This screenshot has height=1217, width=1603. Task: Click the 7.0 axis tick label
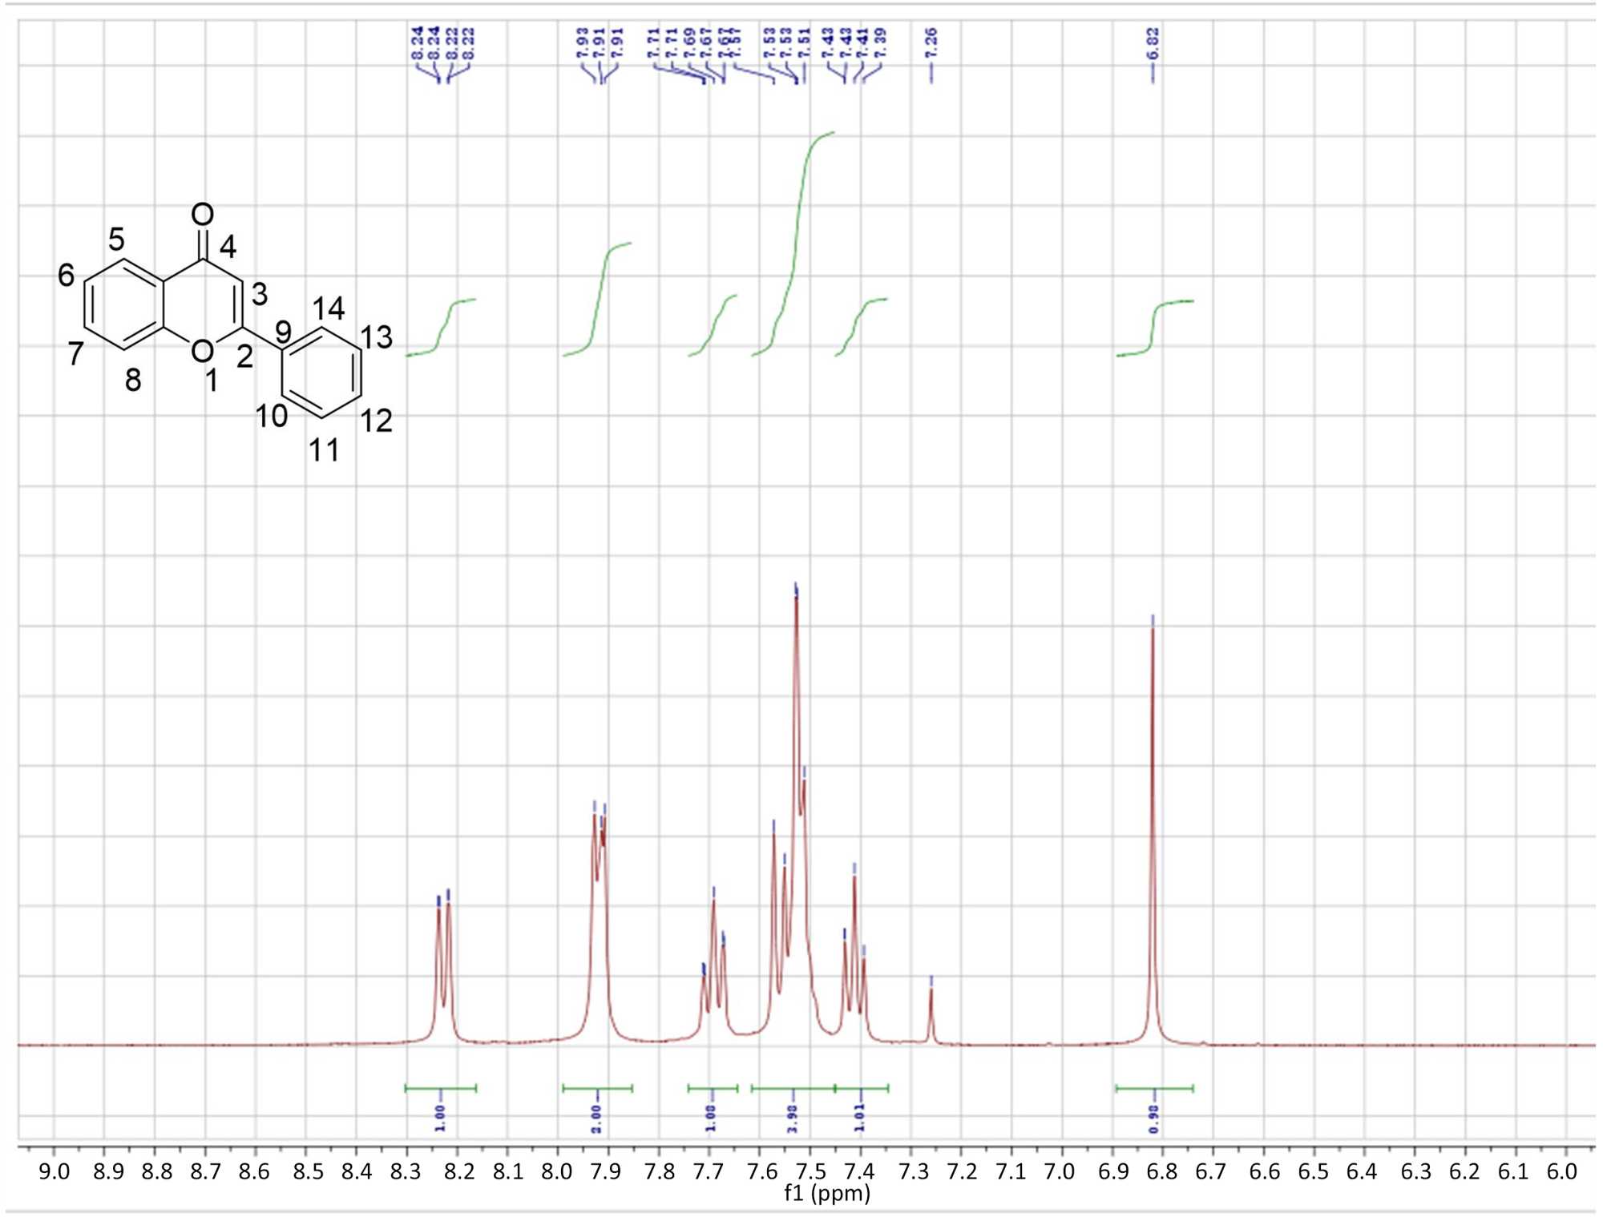[x=1060, y=1171]
